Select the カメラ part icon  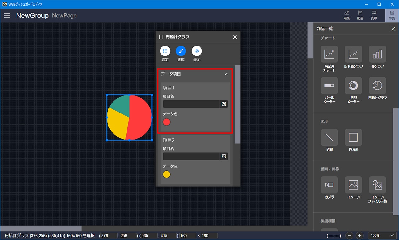[x=329, y=185]
